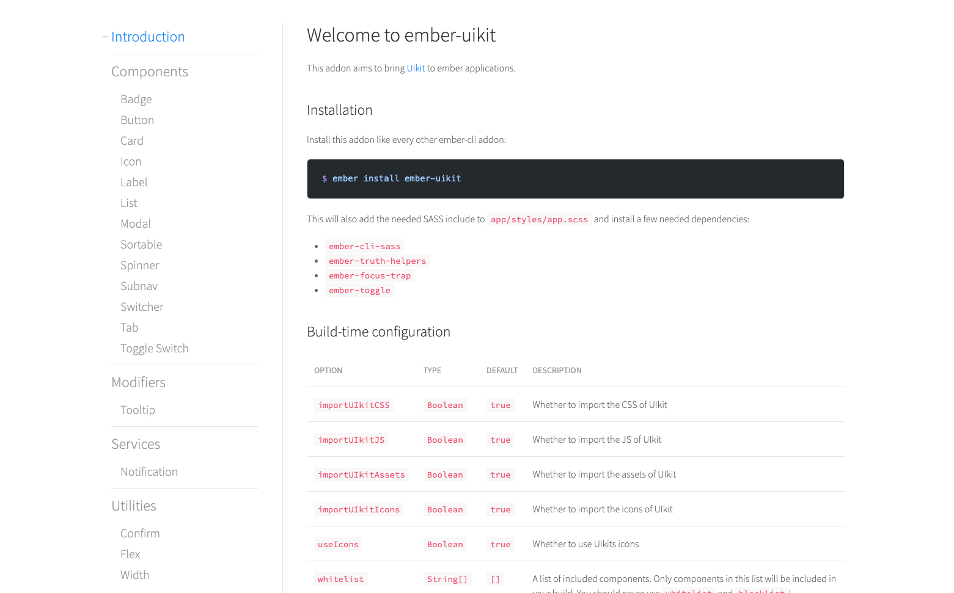Image resolution: width=954 pixels, height=593 pixels.
Task: Select Toggle Switch in the sidebar
Action: click(155, 348)
